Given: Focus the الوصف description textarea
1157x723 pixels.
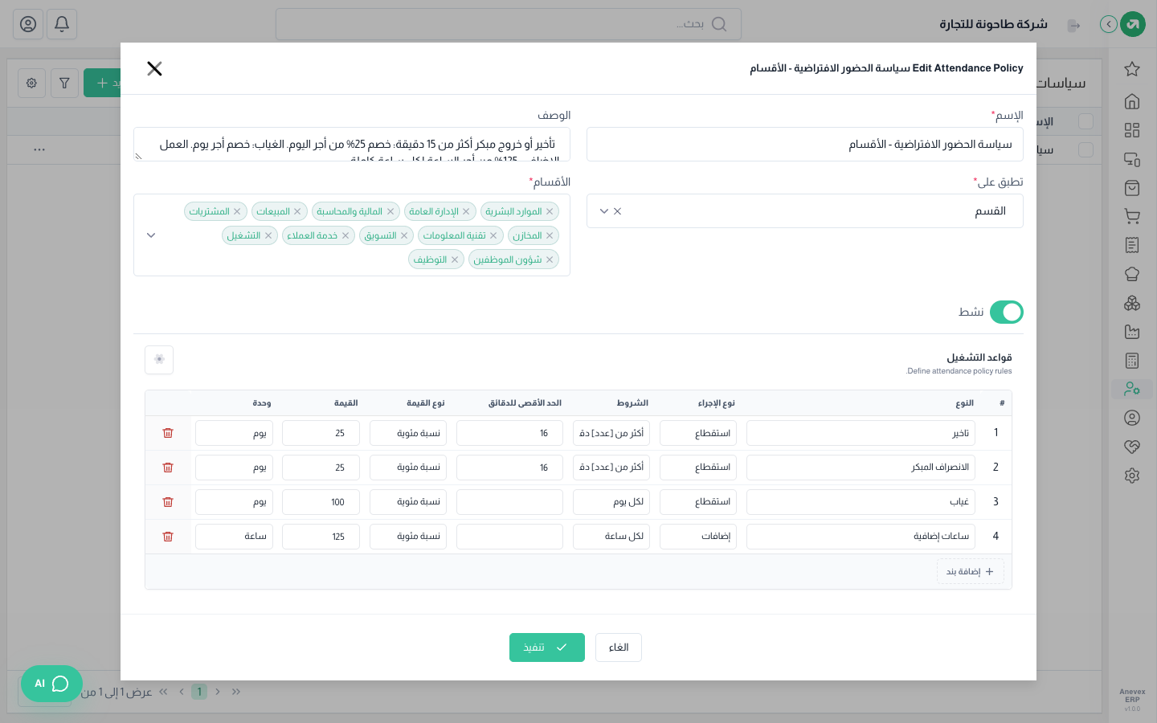Looking at the screenshot, I should (352, 145).
